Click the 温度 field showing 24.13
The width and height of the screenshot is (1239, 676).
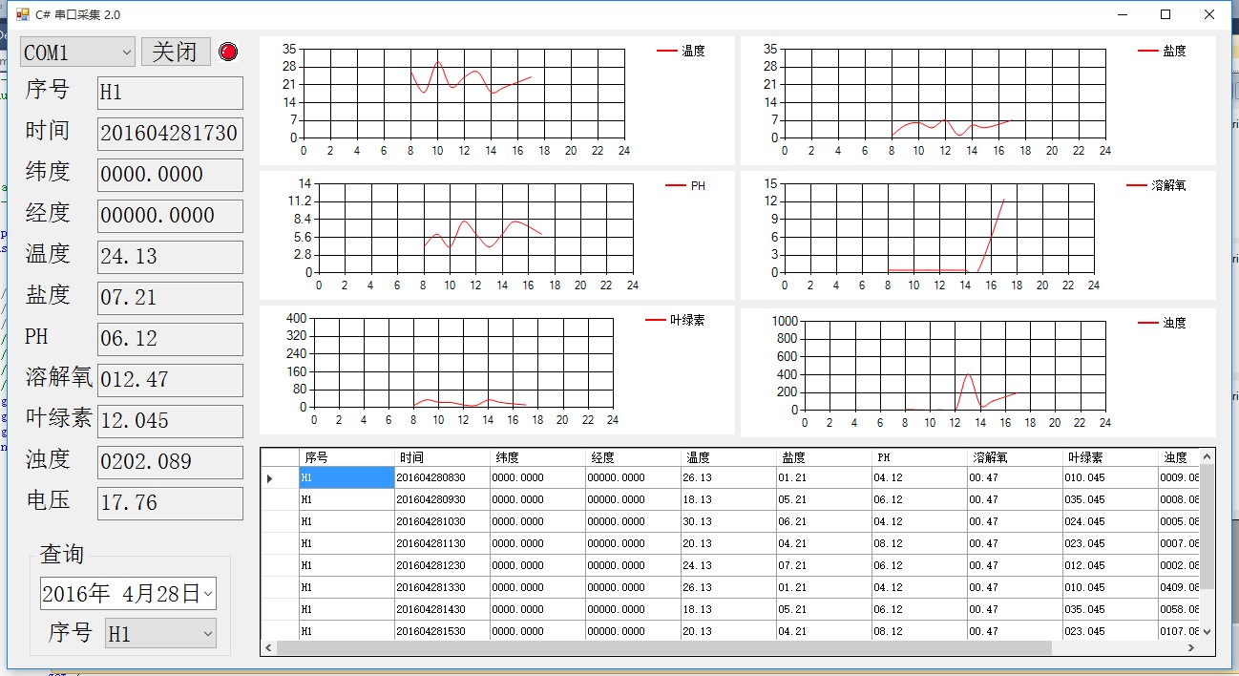pos(169,257)
